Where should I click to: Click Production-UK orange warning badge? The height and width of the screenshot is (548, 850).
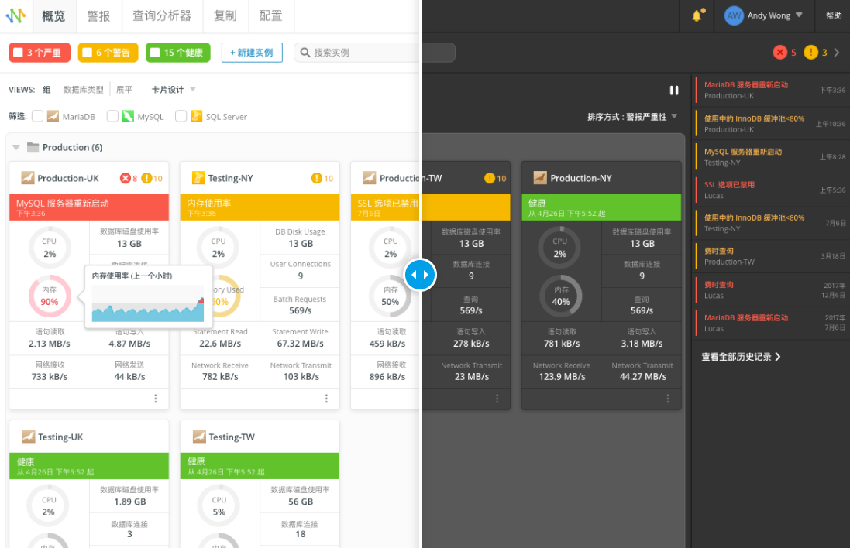(146, 178)
